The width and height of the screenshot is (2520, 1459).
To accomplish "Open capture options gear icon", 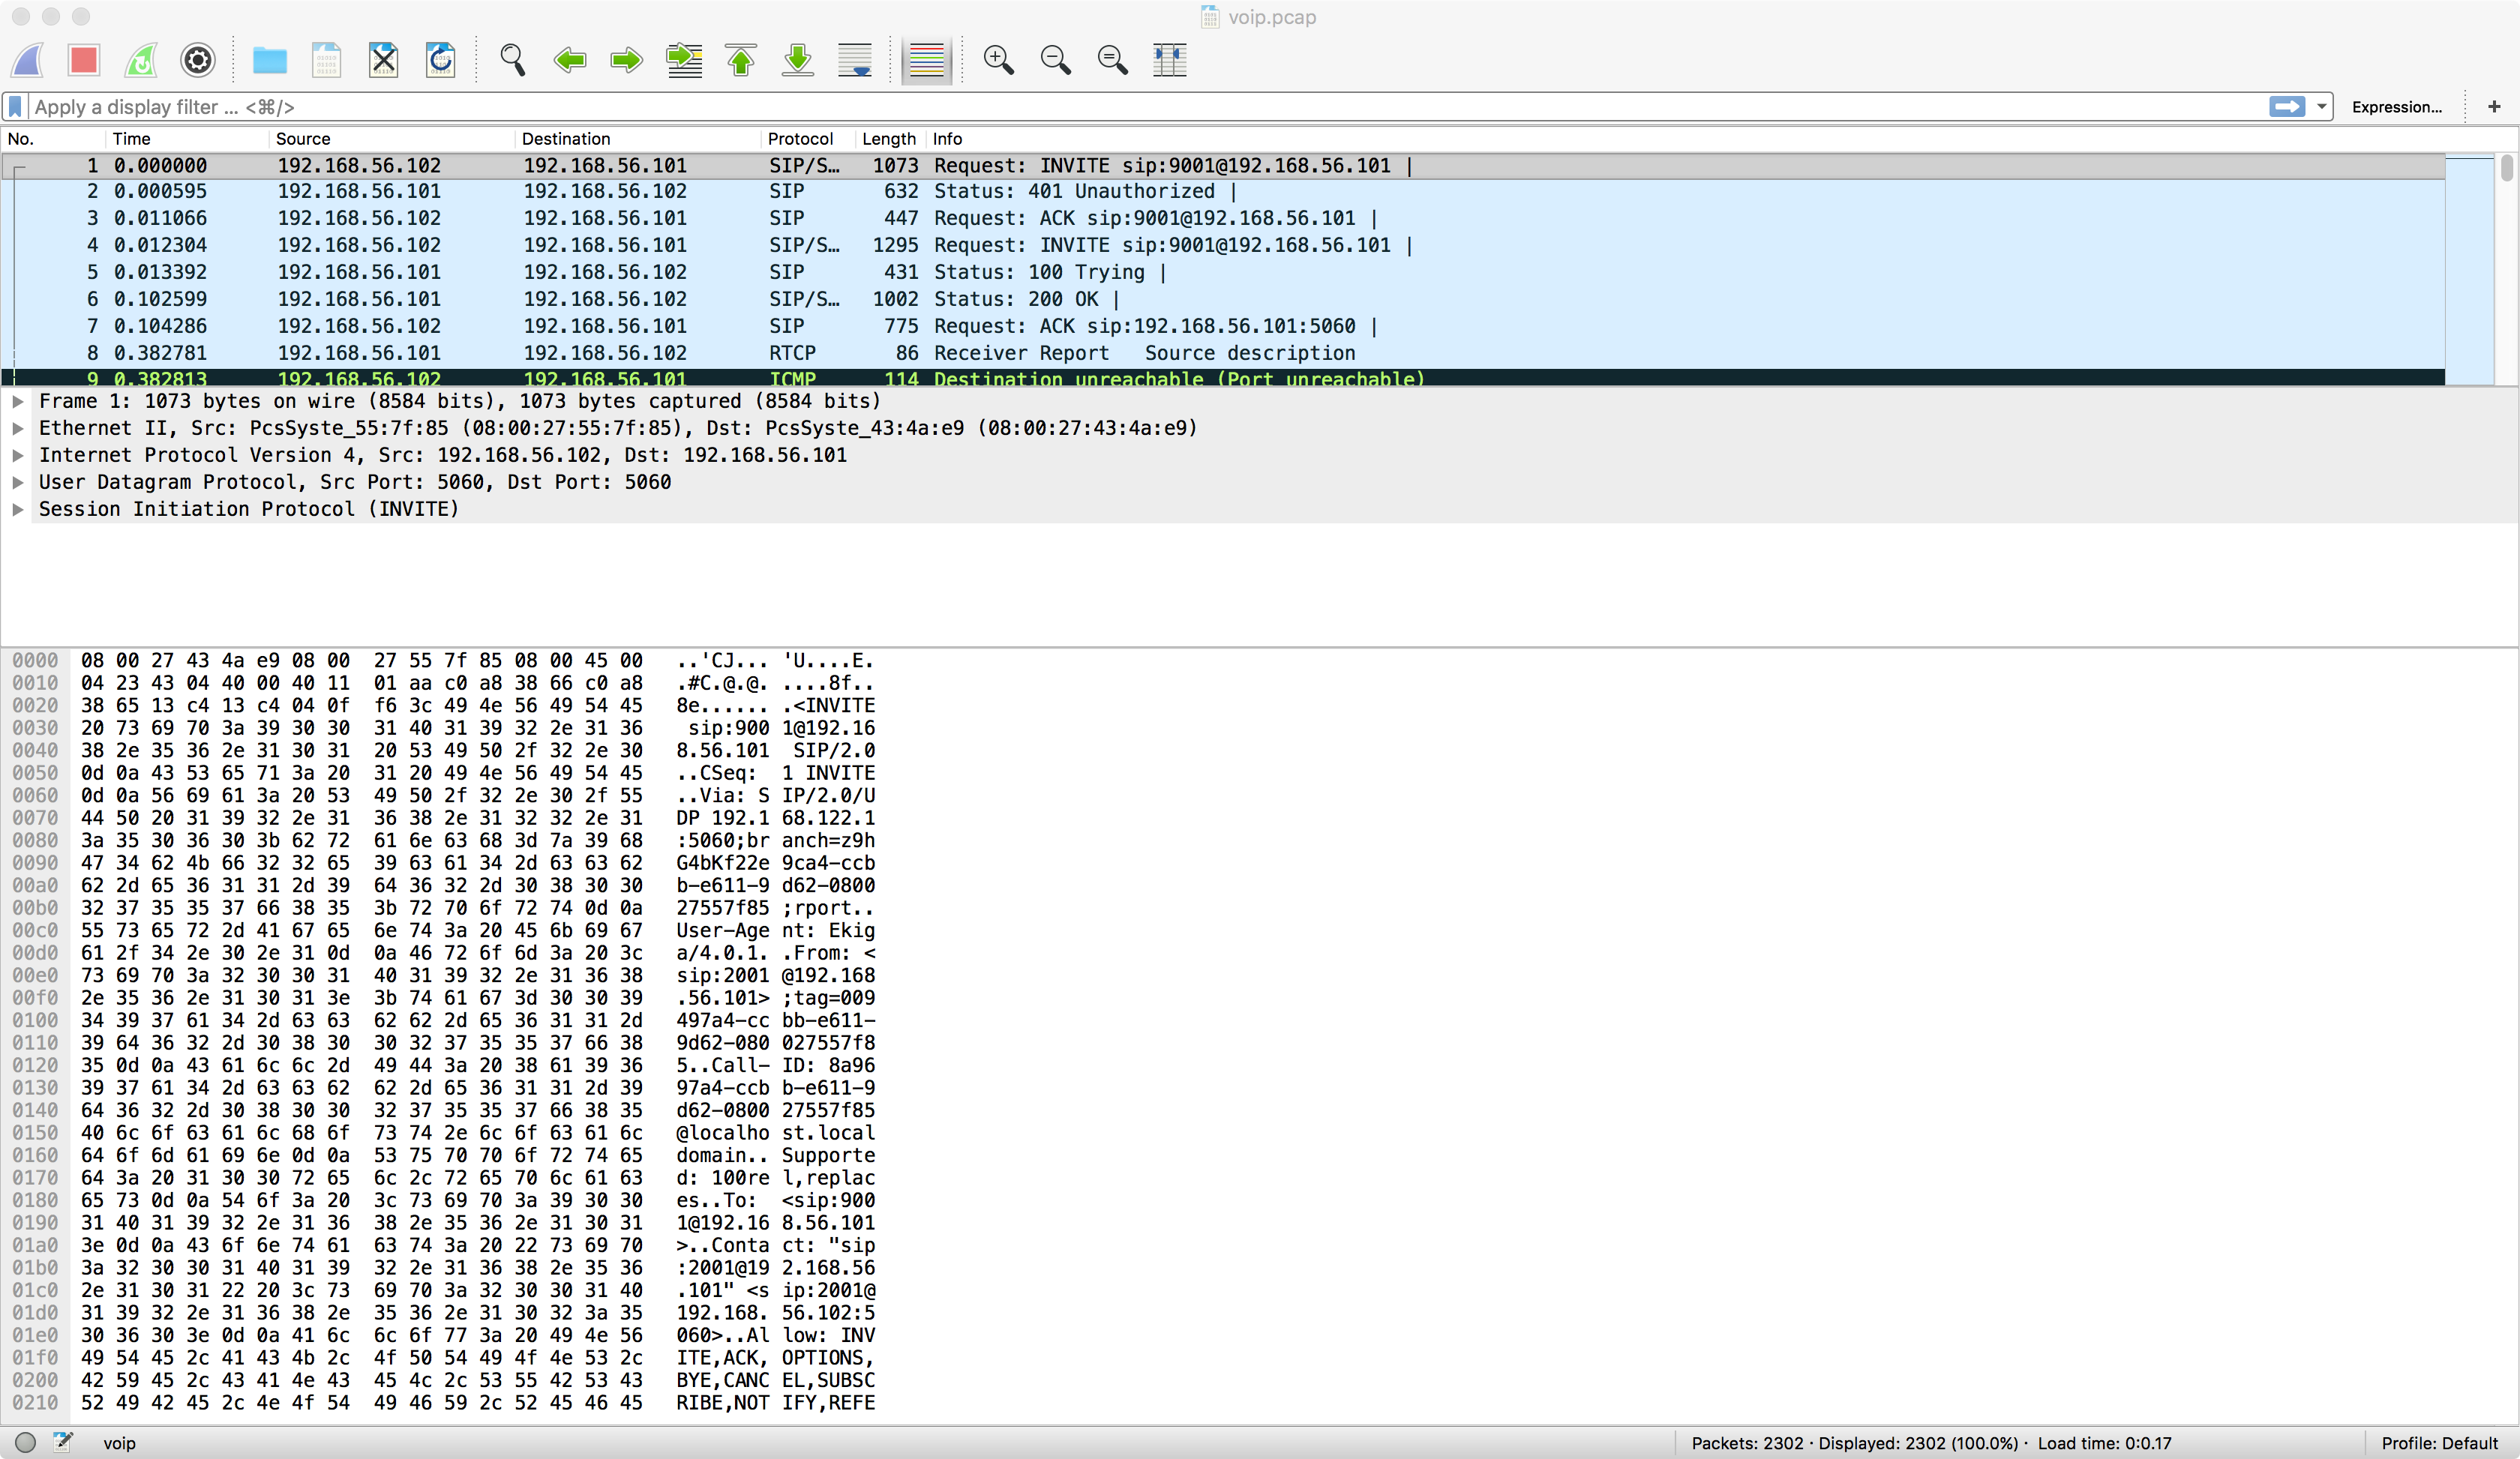I will tap(198, 61).
